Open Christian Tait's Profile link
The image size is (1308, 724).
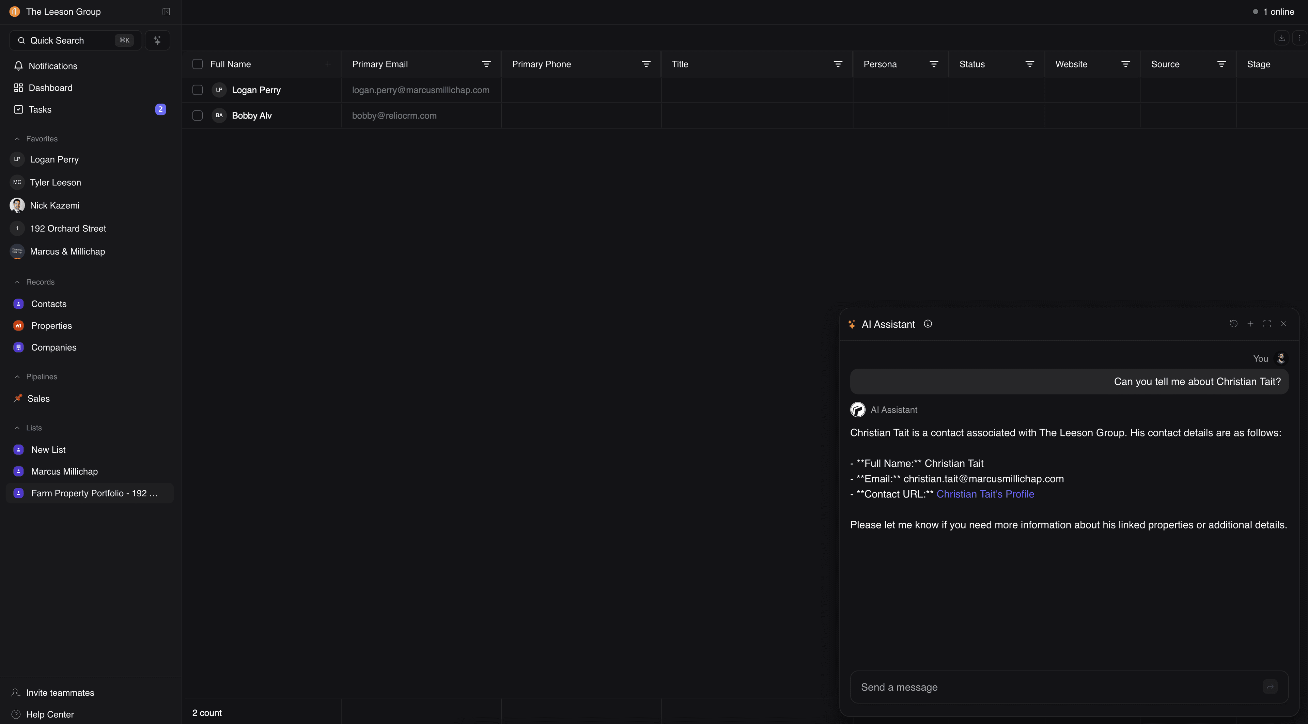pyautogui.click(x=985, y=493)
